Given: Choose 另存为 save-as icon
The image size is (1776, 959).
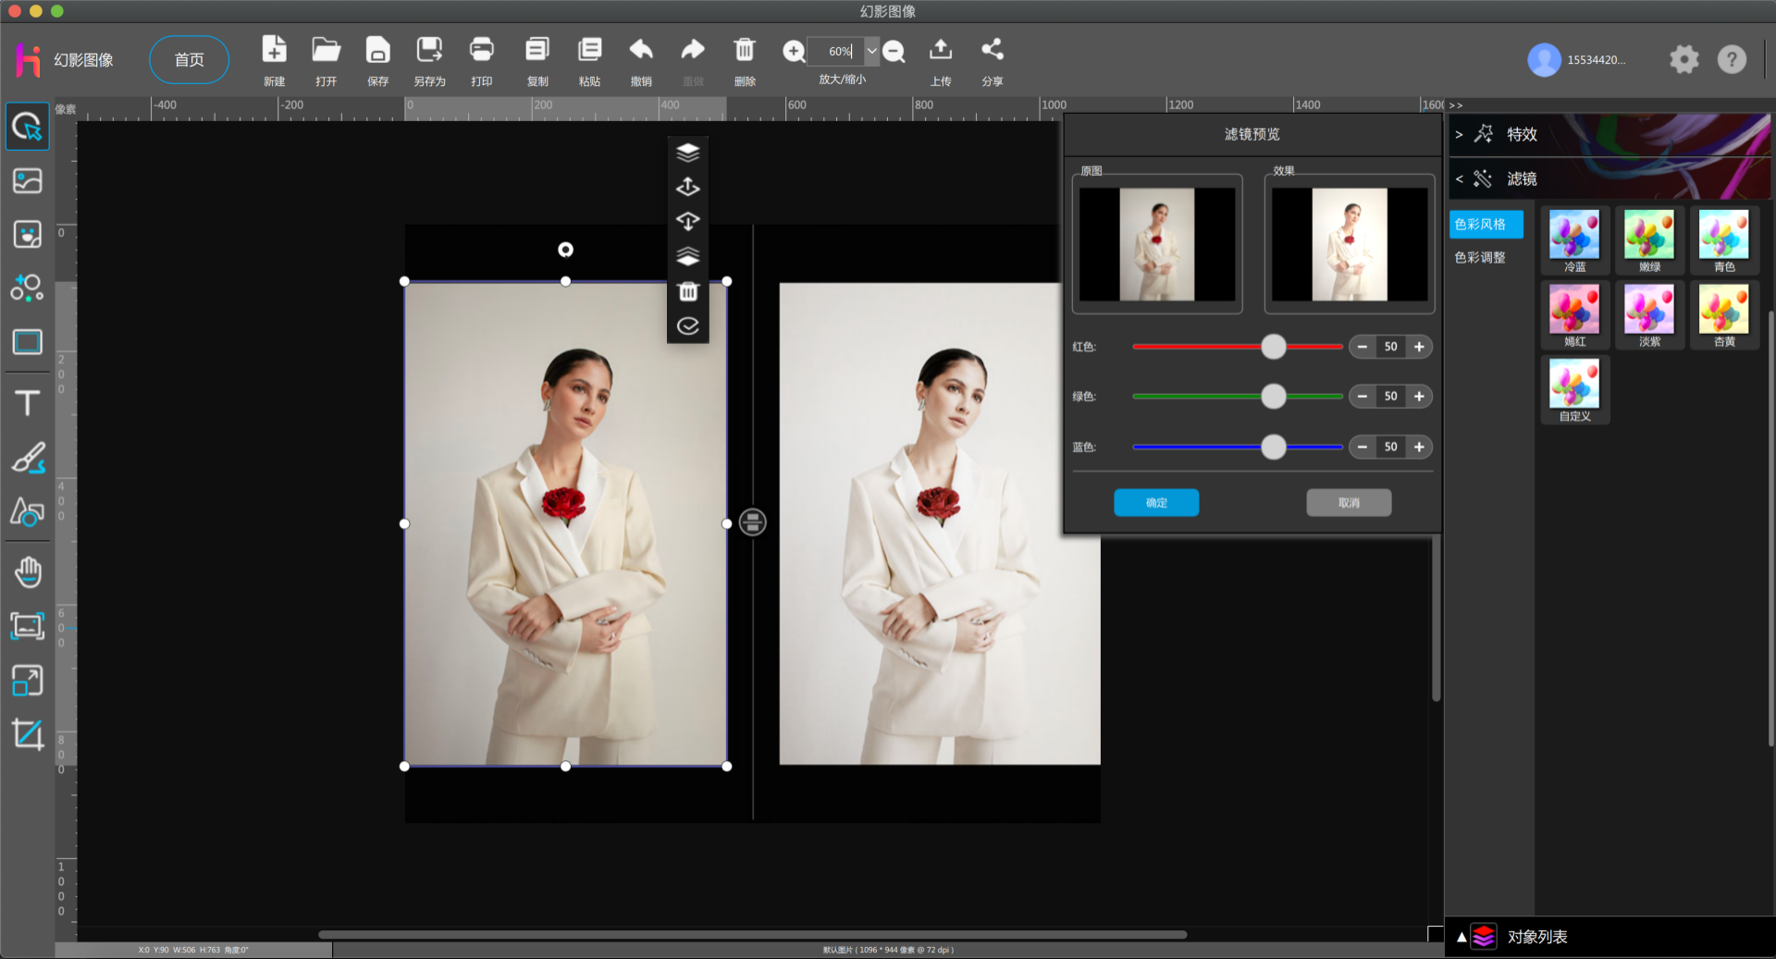Looking at the screenshot, I should point(429,50).
